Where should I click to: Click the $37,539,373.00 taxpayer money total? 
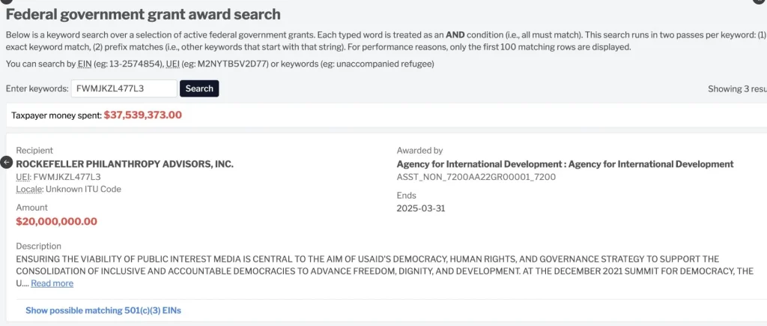[x=142, y=115]
